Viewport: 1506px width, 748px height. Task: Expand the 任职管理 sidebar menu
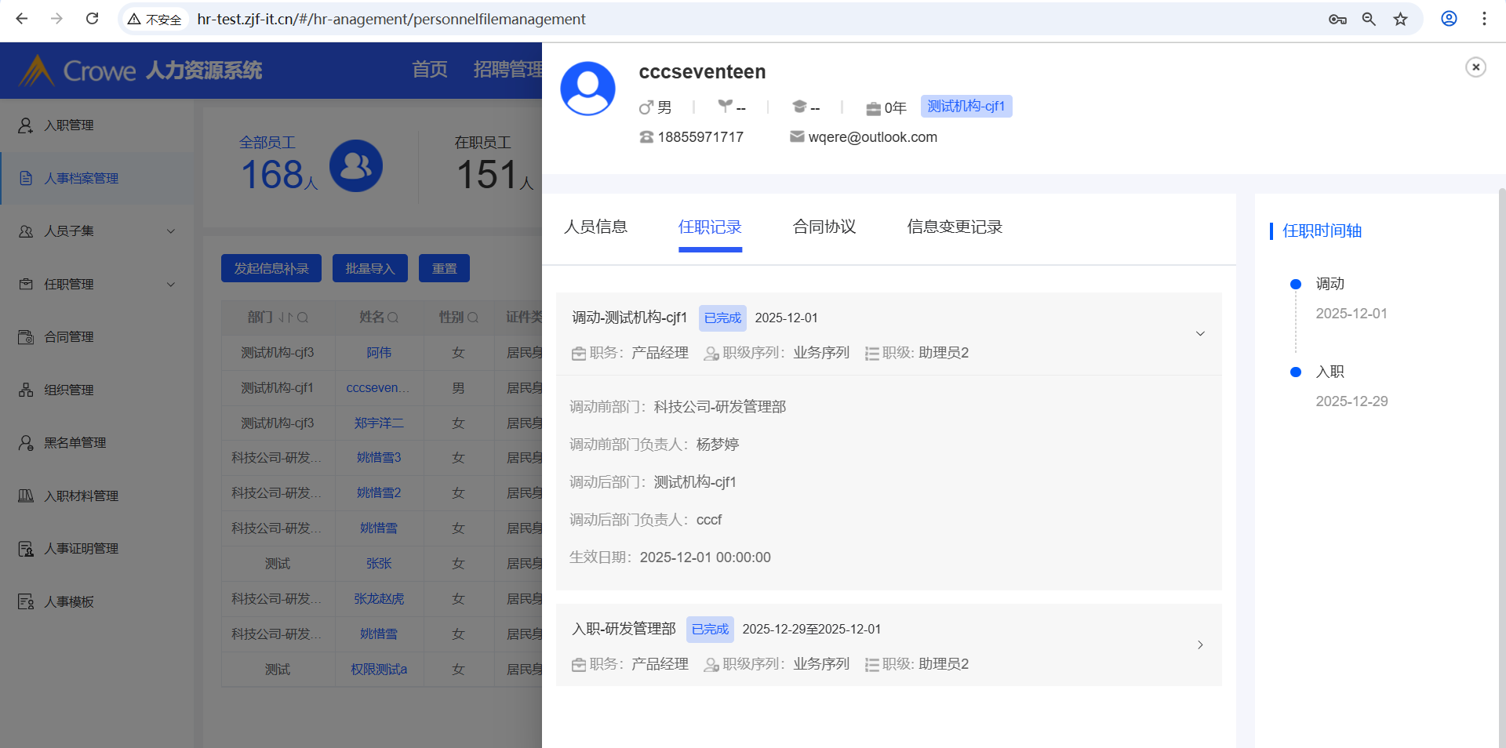(x=170, y=285)
